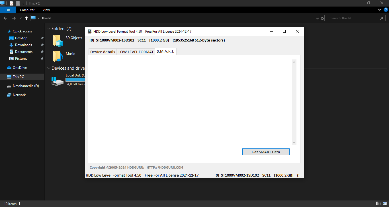This screenshot has width=389, height=207.
Task: Open the 3D Objects folder icon
Action: point(58,41)
